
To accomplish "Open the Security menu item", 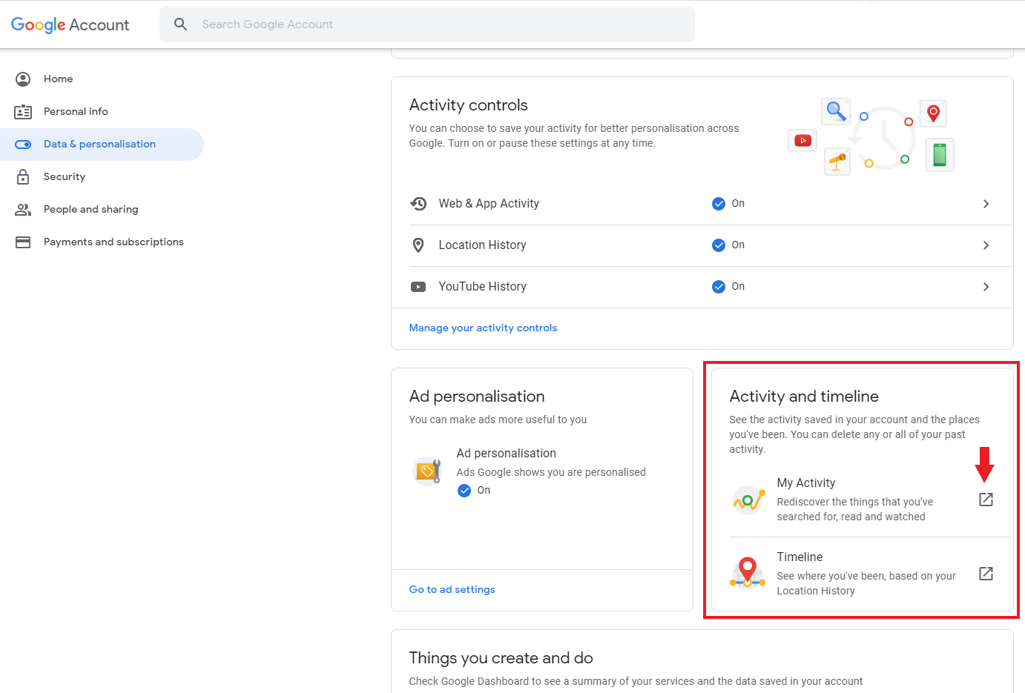I will coord(65,176).
